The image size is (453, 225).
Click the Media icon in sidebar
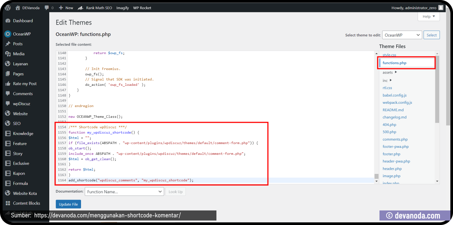(8, 54)
